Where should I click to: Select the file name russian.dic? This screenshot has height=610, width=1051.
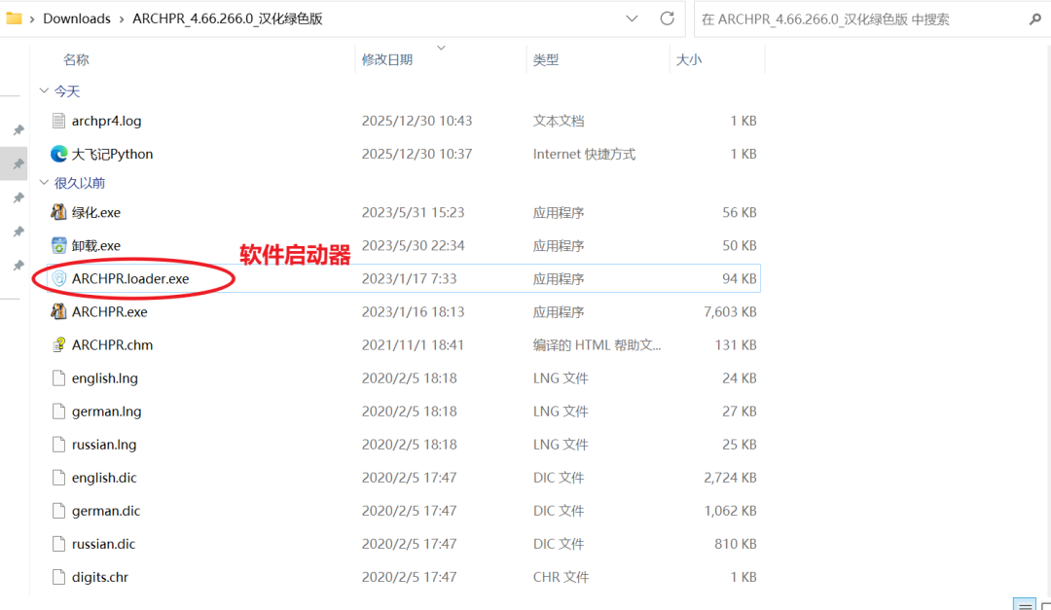[104, 544]
